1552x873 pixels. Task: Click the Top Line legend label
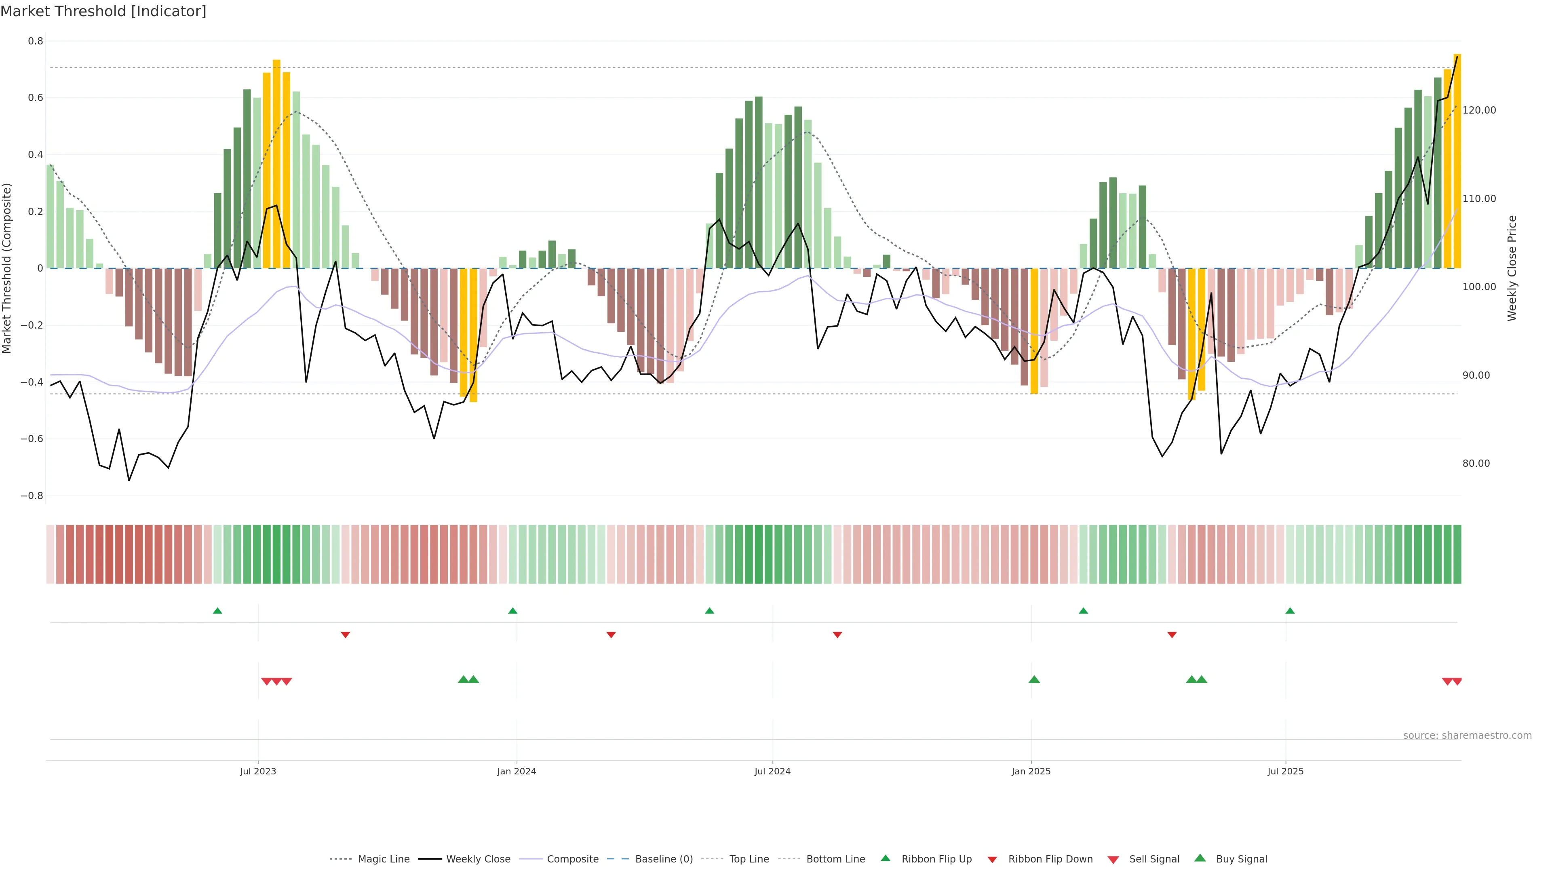point(749,859)
